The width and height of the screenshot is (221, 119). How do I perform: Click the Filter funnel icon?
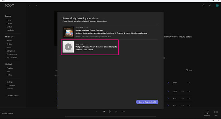coord(187,70)
